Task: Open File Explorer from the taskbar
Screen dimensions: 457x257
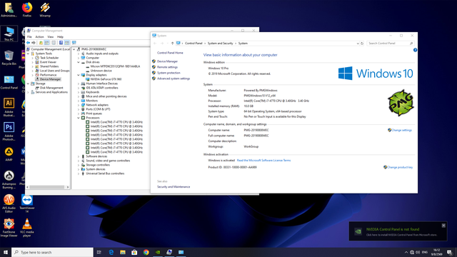Action: click(x=123, y=252)
